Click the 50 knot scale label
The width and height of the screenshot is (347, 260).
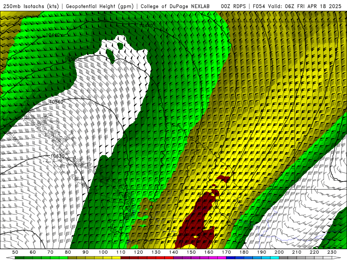(x=15, y=252)
